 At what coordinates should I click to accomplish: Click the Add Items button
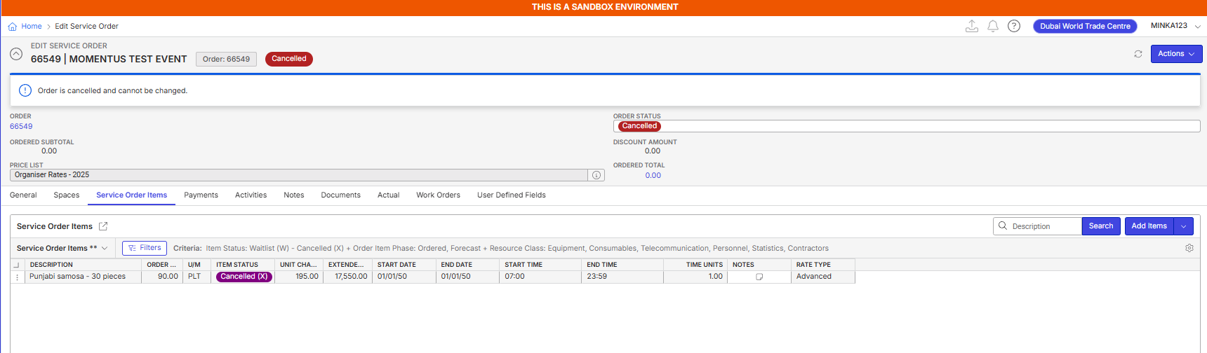coord(1149,226)
